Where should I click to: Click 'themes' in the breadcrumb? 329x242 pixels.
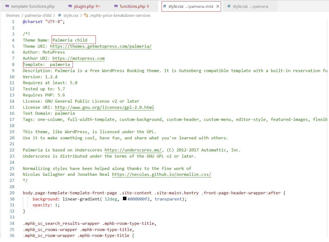click(x=13, y=16)
